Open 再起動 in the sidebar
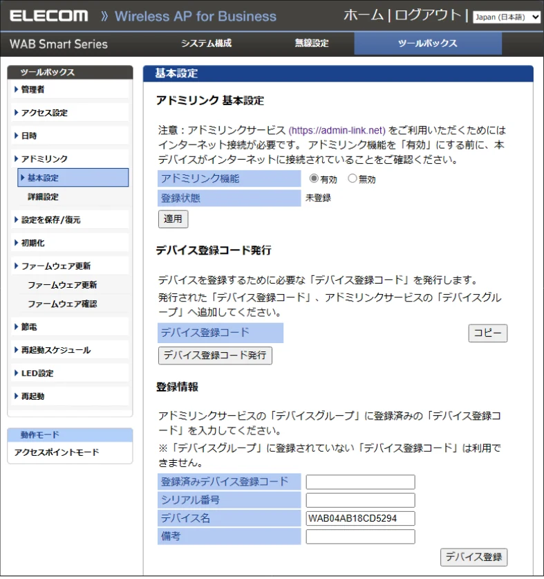This screenshot has height=579, width=544. click(70, 396)
